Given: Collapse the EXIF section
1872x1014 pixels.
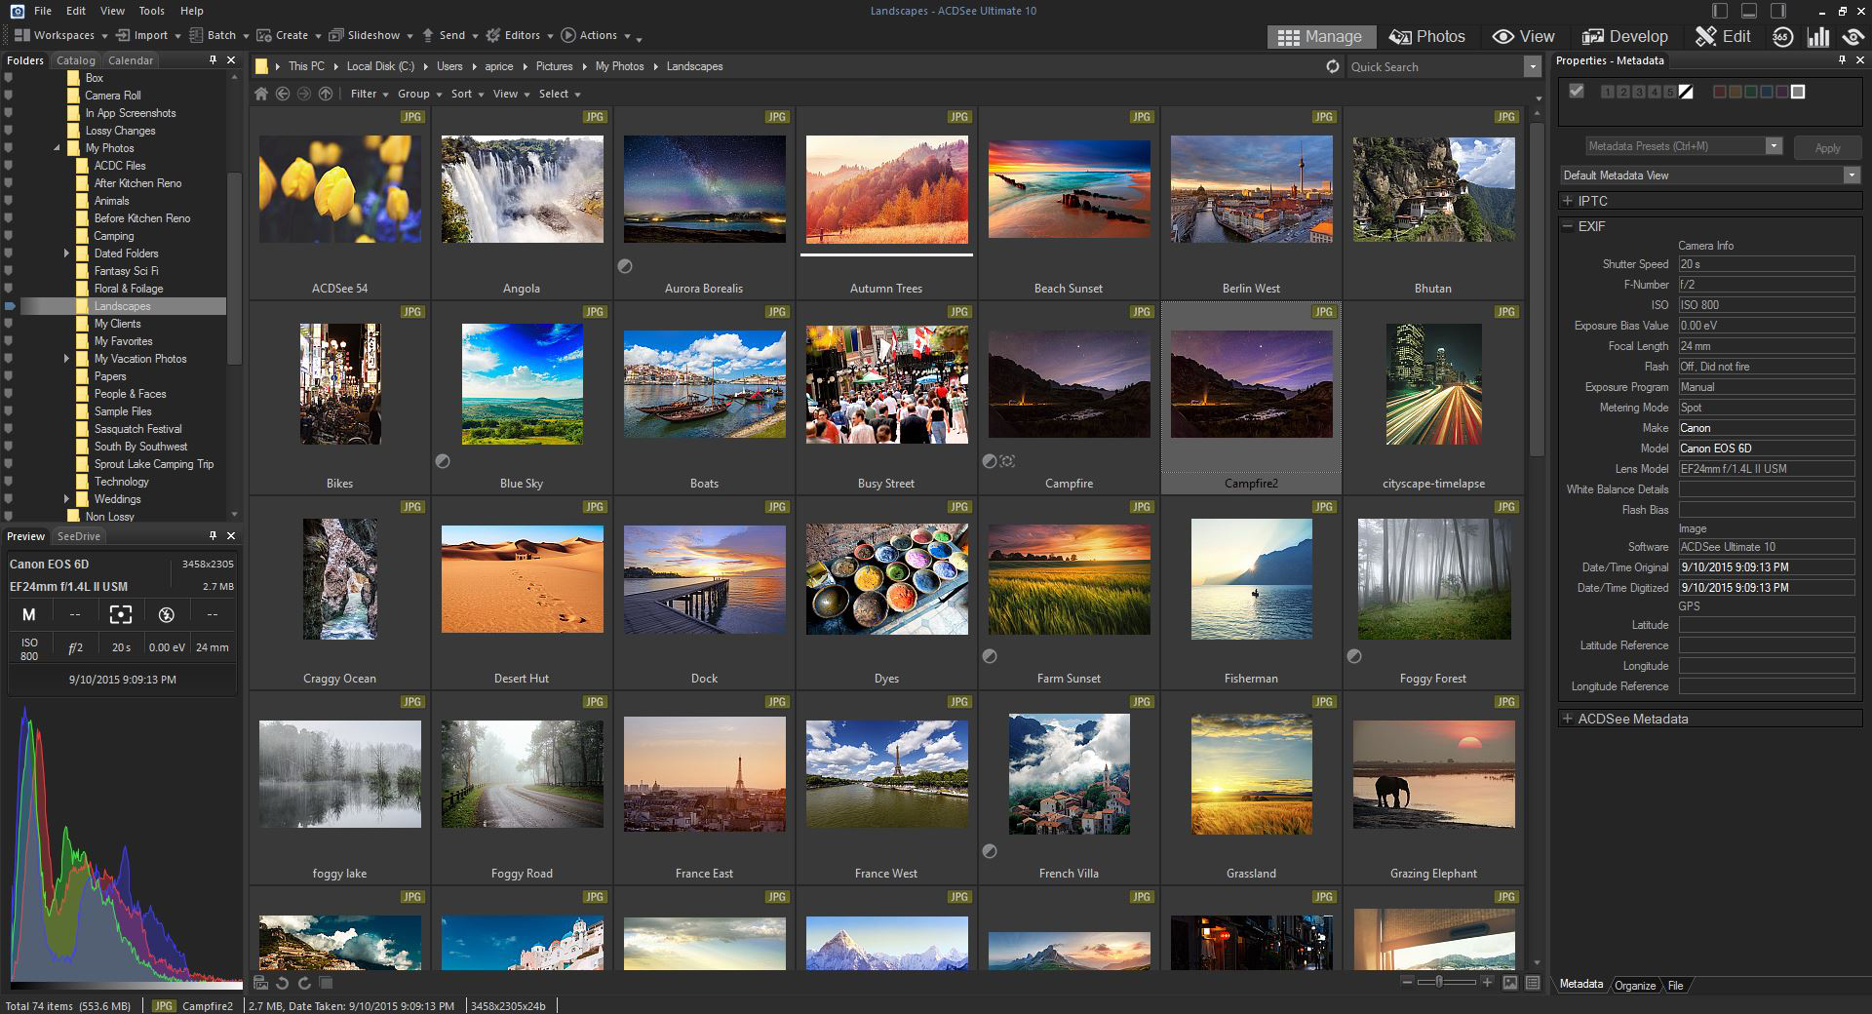Looking at the screenshot, I should [1568, 226].
